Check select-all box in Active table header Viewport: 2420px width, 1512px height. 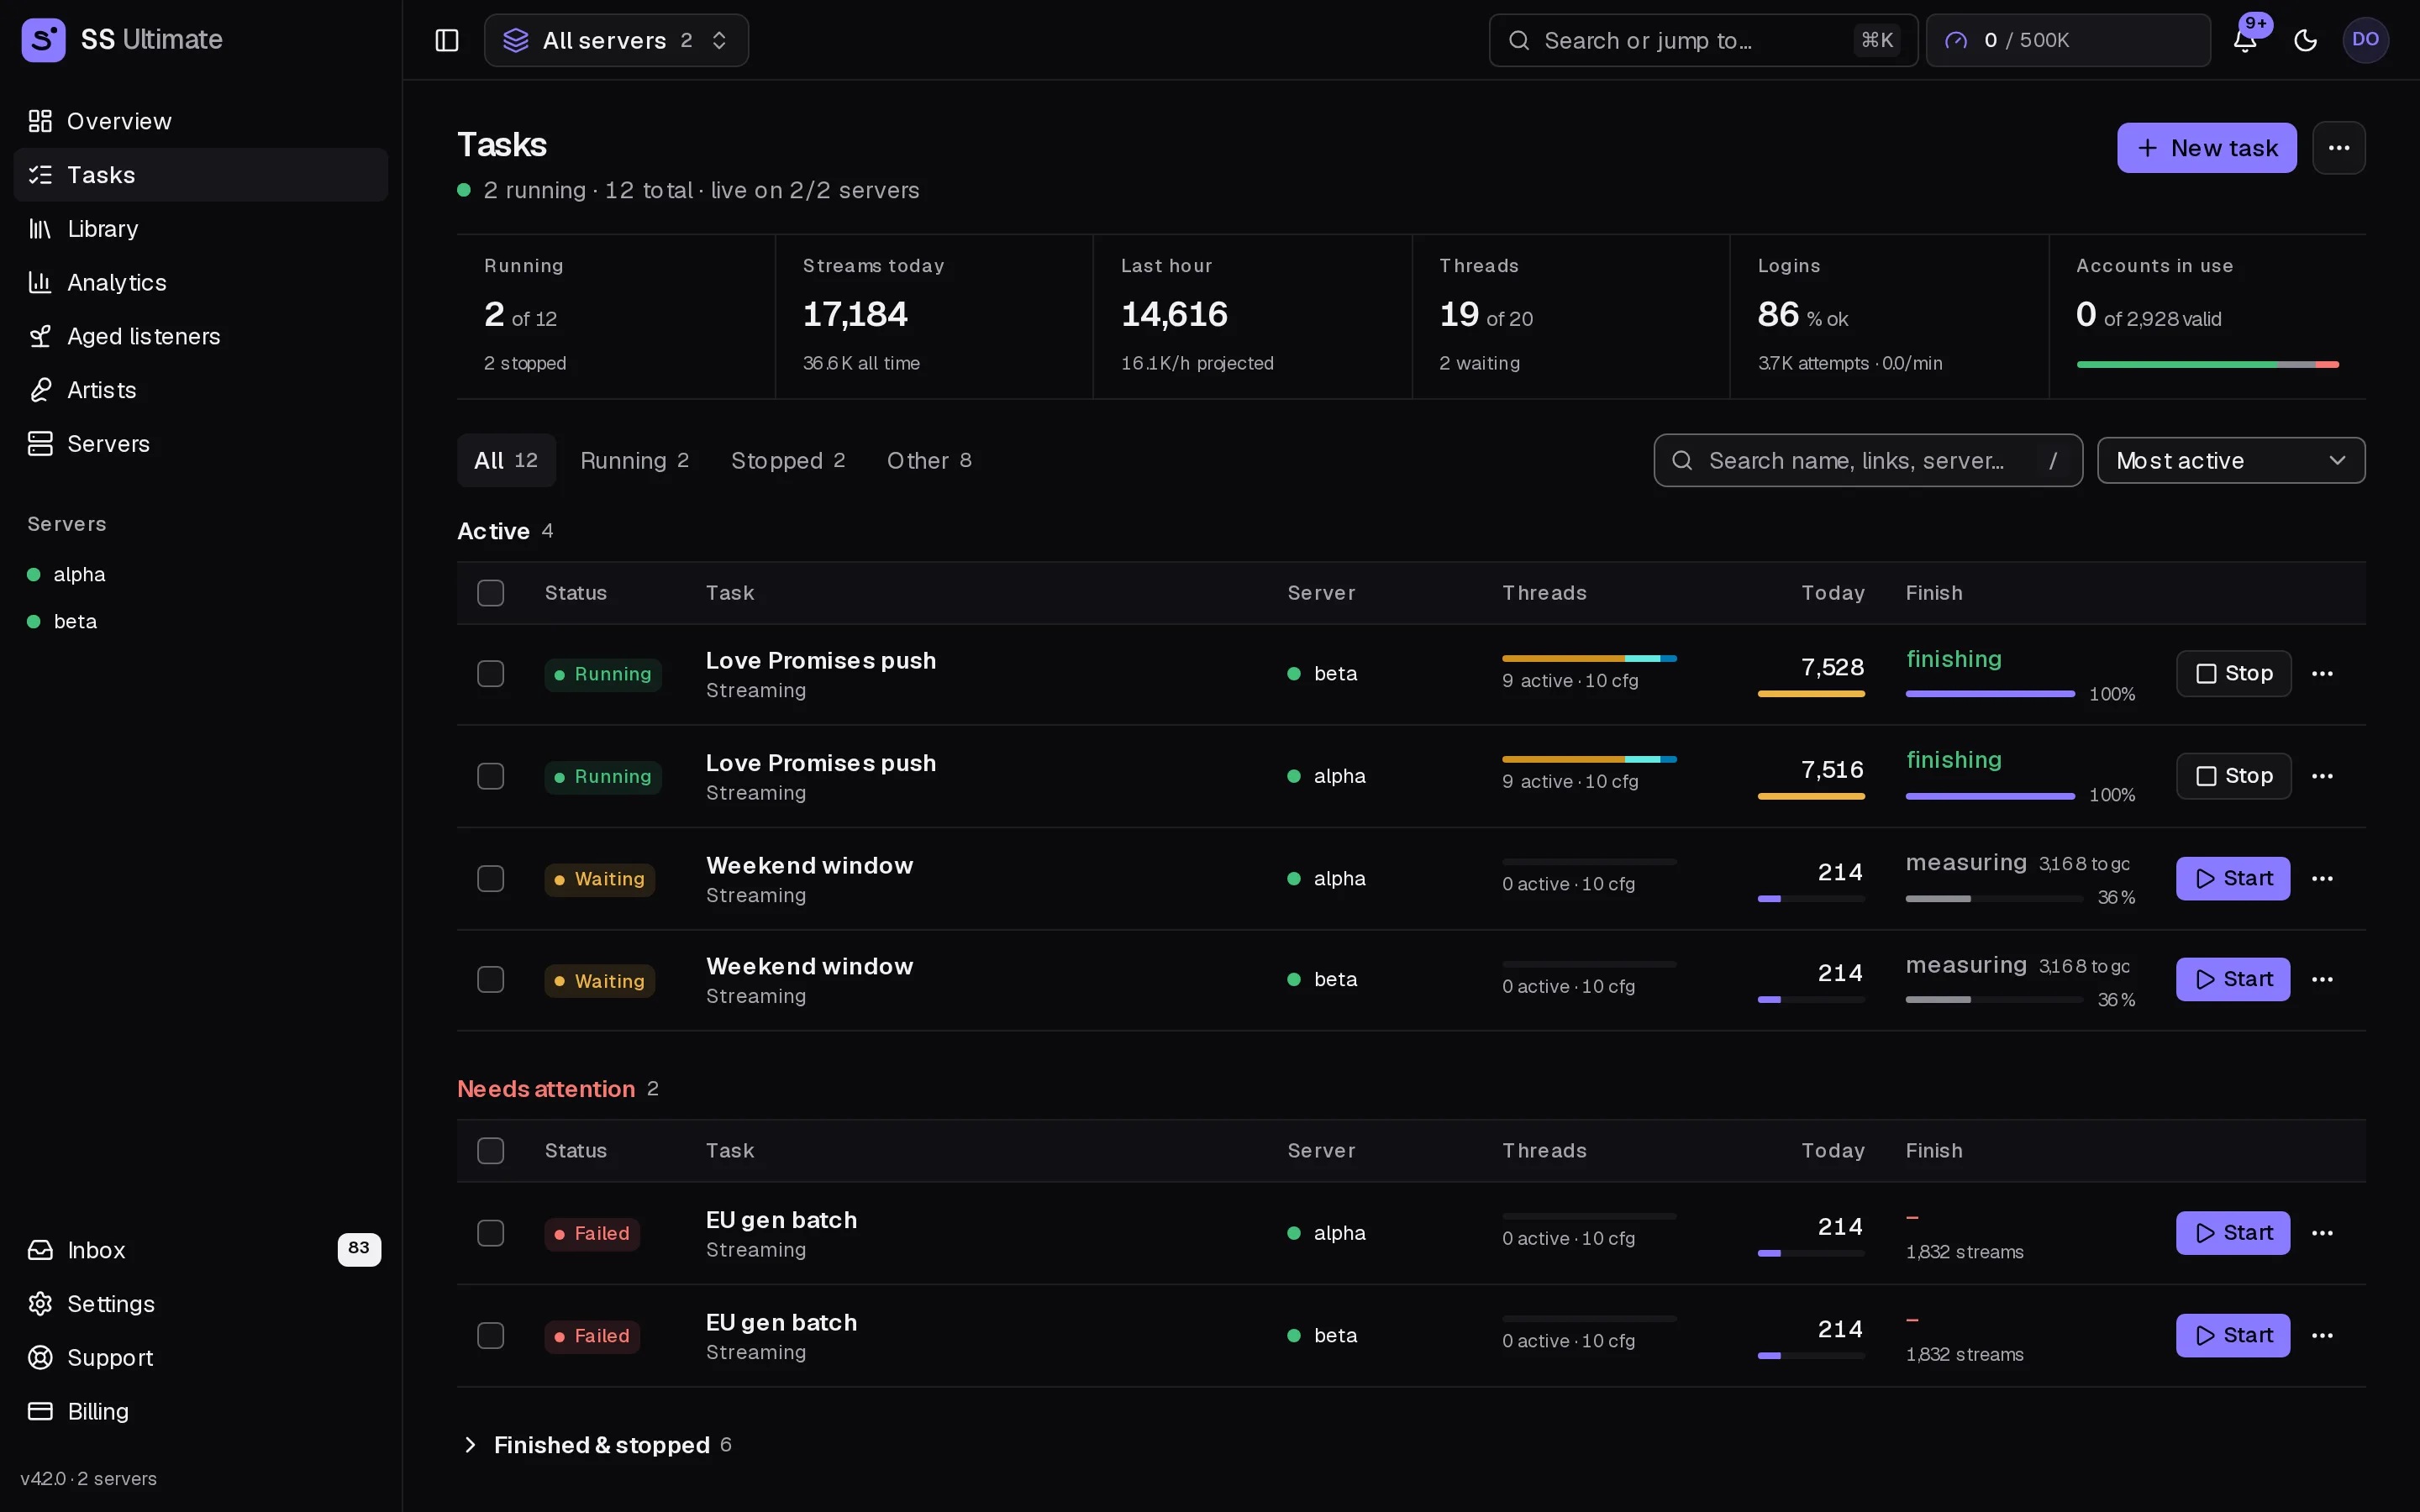coord(490,593)
